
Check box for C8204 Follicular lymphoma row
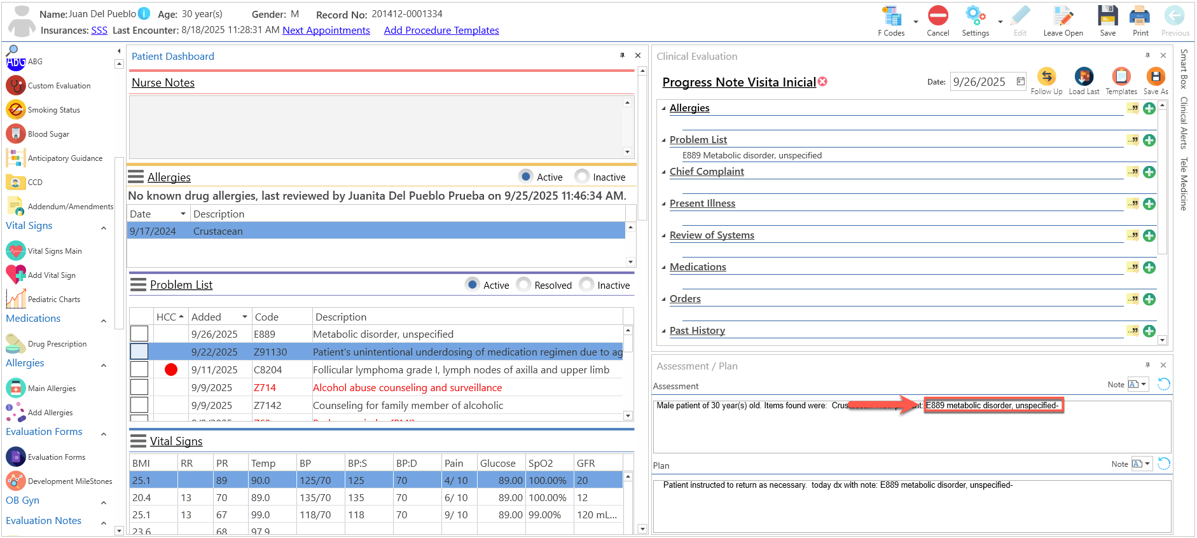pos(139,369)
